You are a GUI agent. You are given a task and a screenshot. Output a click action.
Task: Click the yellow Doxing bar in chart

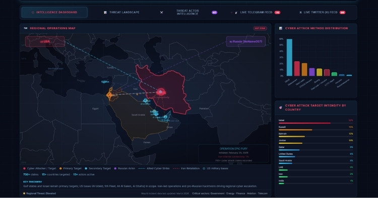319,72
